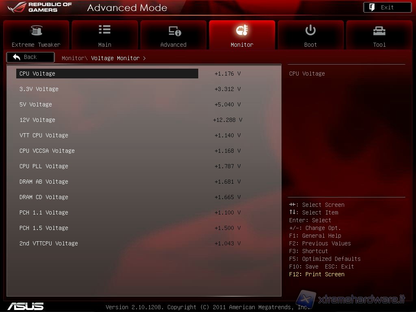Click the +1.787 V value
The height and width of the screenshot is (312, 416).
pyautogui.click(x=227, y=166)
